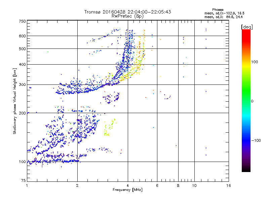
Task: Click the 8 MHz frequency tick label
Action: [178, 186]
